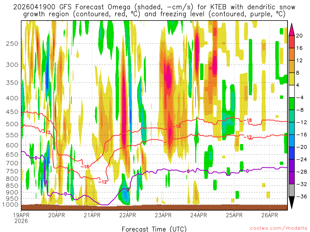Open the coolwx.com/modelts link
Image resolution: width=310 pixels, height=232 pixels.
tap(279, 228)
